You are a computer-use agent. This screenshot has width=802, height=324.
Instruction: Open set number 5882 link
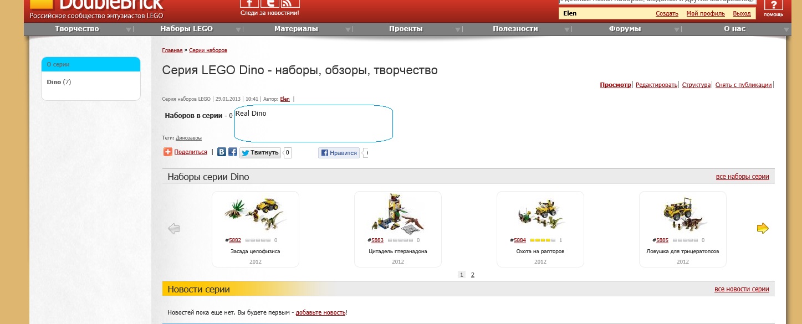[235, 240]
